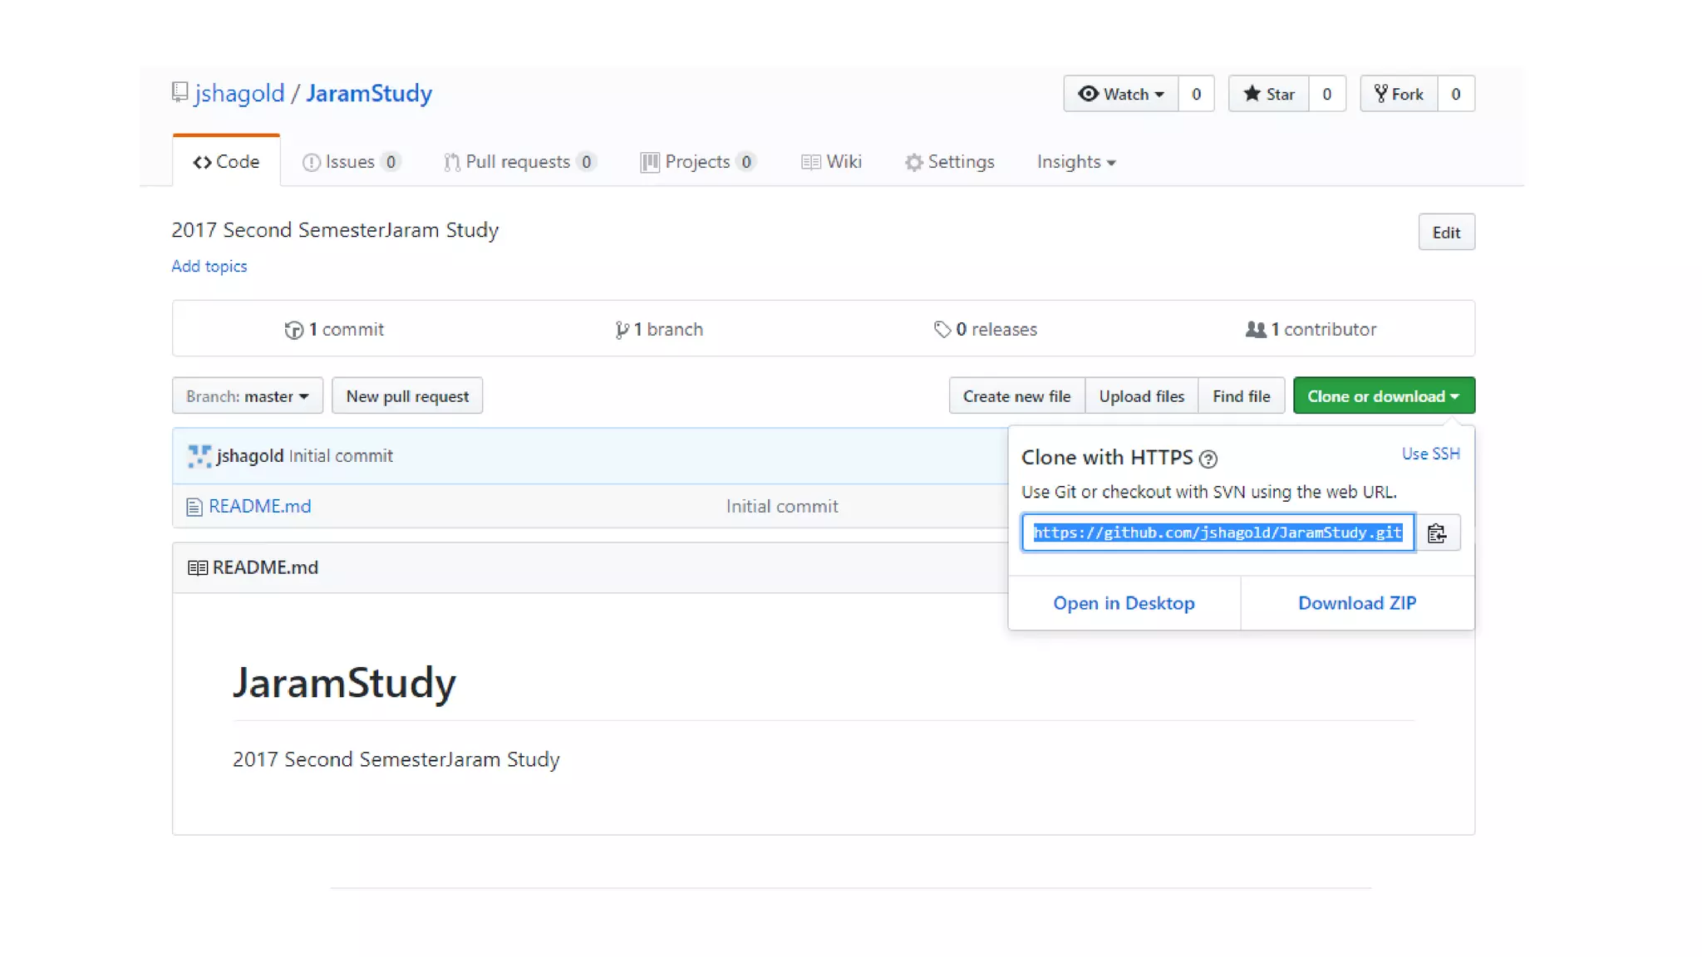Click the Download ZIP link

click(x=1356, y=603)
